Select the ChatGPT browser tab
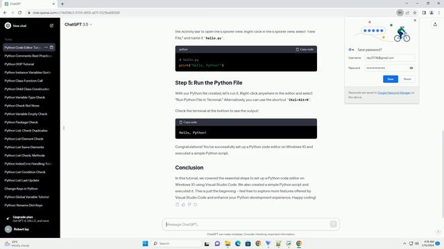Viewport: 444px width, 249px height. click(x=29, y=4)
